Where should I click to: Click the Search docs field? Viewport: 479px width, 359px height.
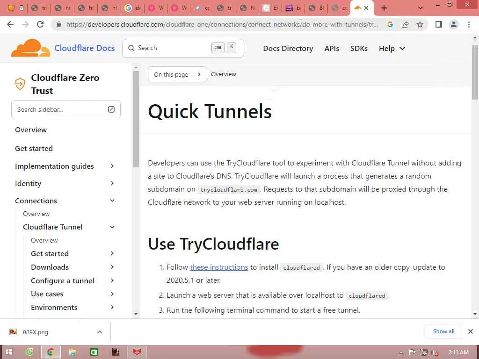click(183, 48)
